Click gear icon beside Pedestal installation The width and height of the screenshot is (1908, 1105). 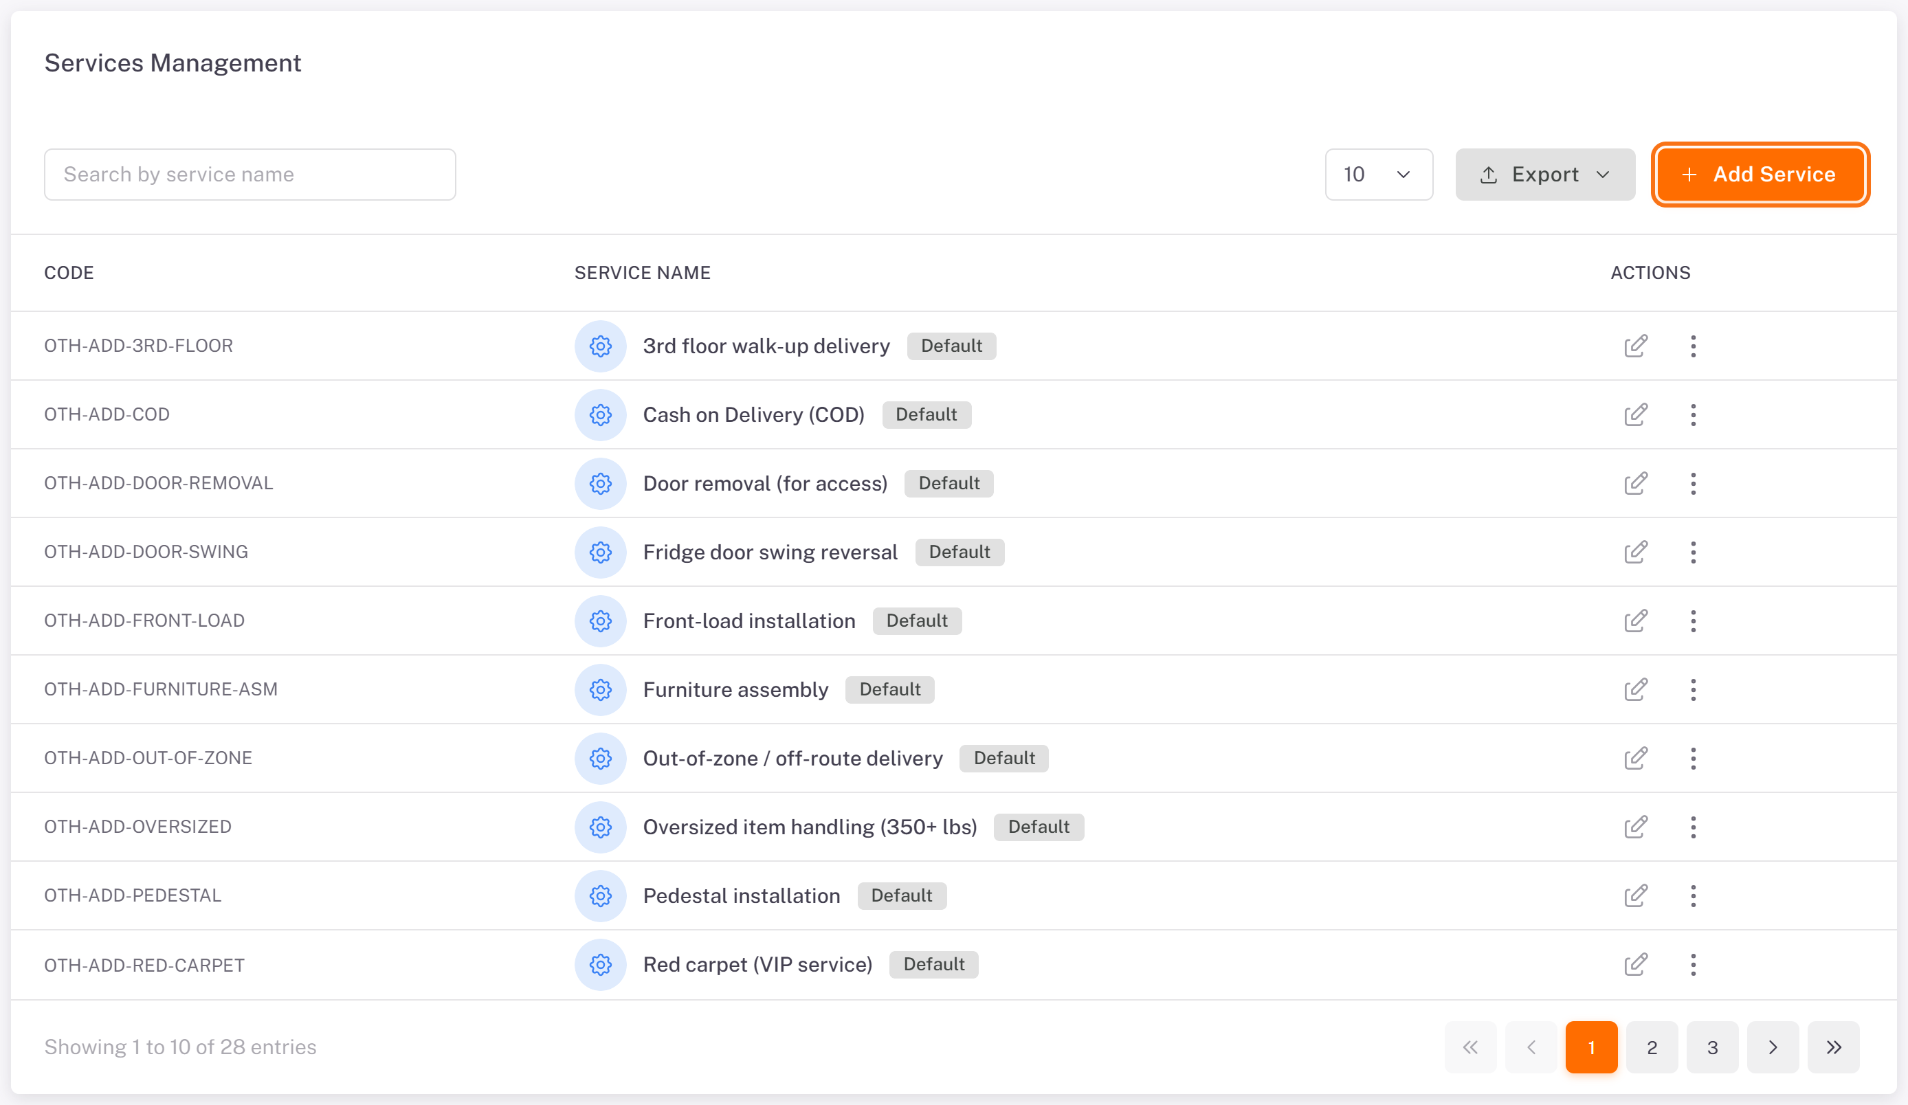coord(601,896)
